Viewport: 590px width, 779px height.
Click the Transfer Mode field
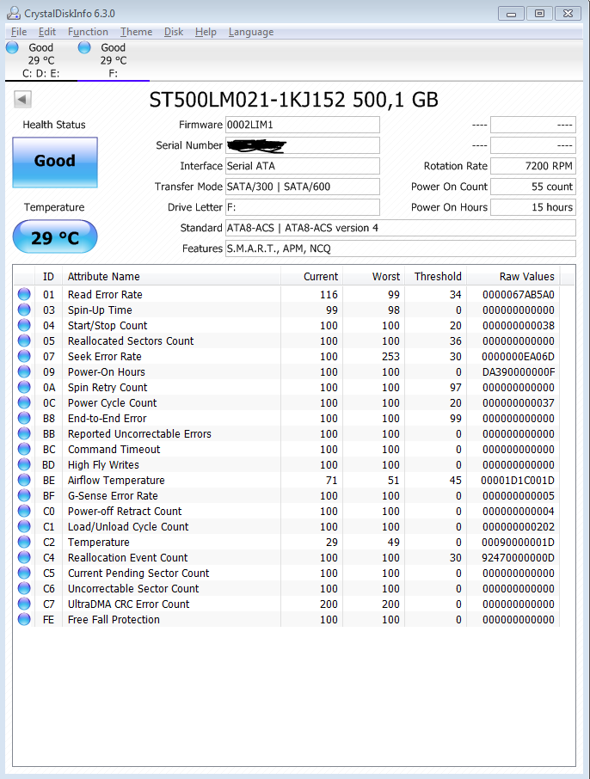[x=302, y=187]
